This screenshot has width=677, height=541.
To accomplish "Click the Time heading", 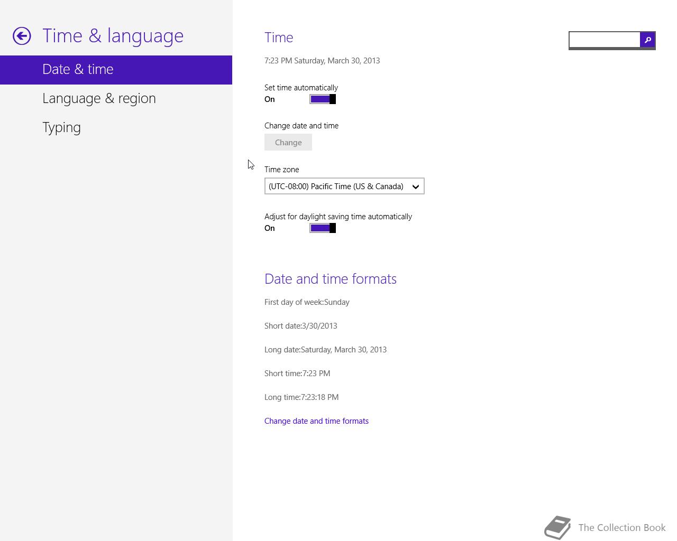I will pyautogui.click(x=279, y=38).
